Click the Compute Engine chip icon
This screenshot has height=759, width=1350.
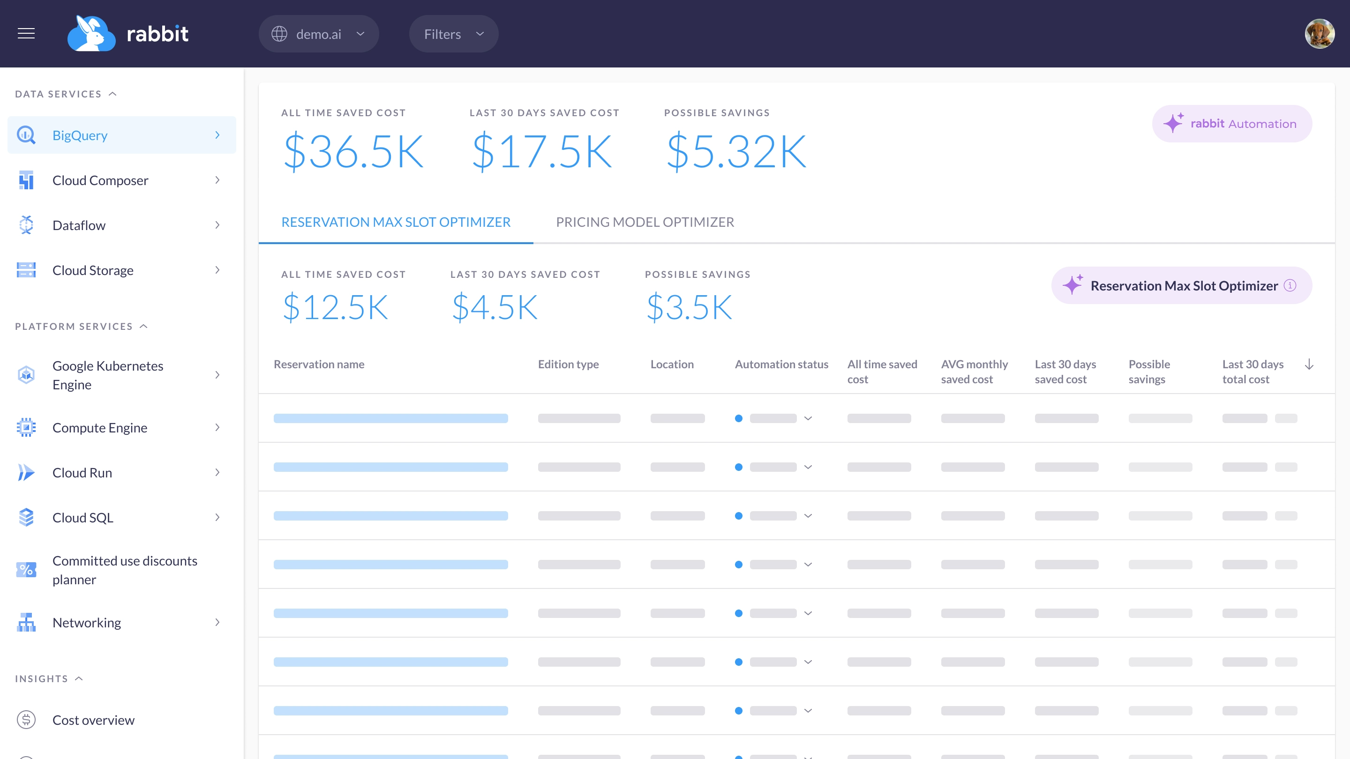point(26,427)
